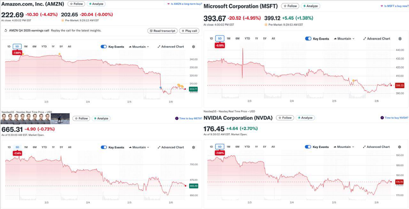
Task: Click Read transcript for Amazon earnings call
Action: pyautogui.click(x=162, y=31)
